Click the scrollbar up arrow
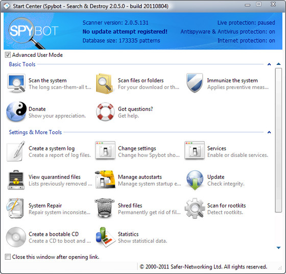Screen dimensions: 286x274 click(x=278, y=64)
